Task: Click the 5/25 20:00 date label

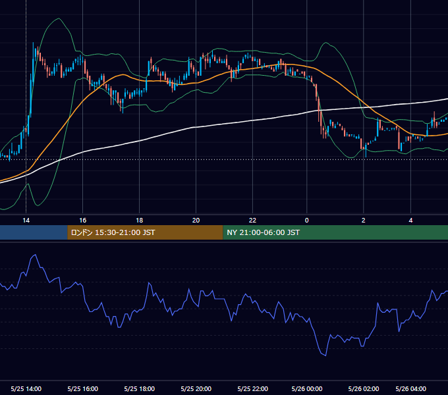Action: 196,388
